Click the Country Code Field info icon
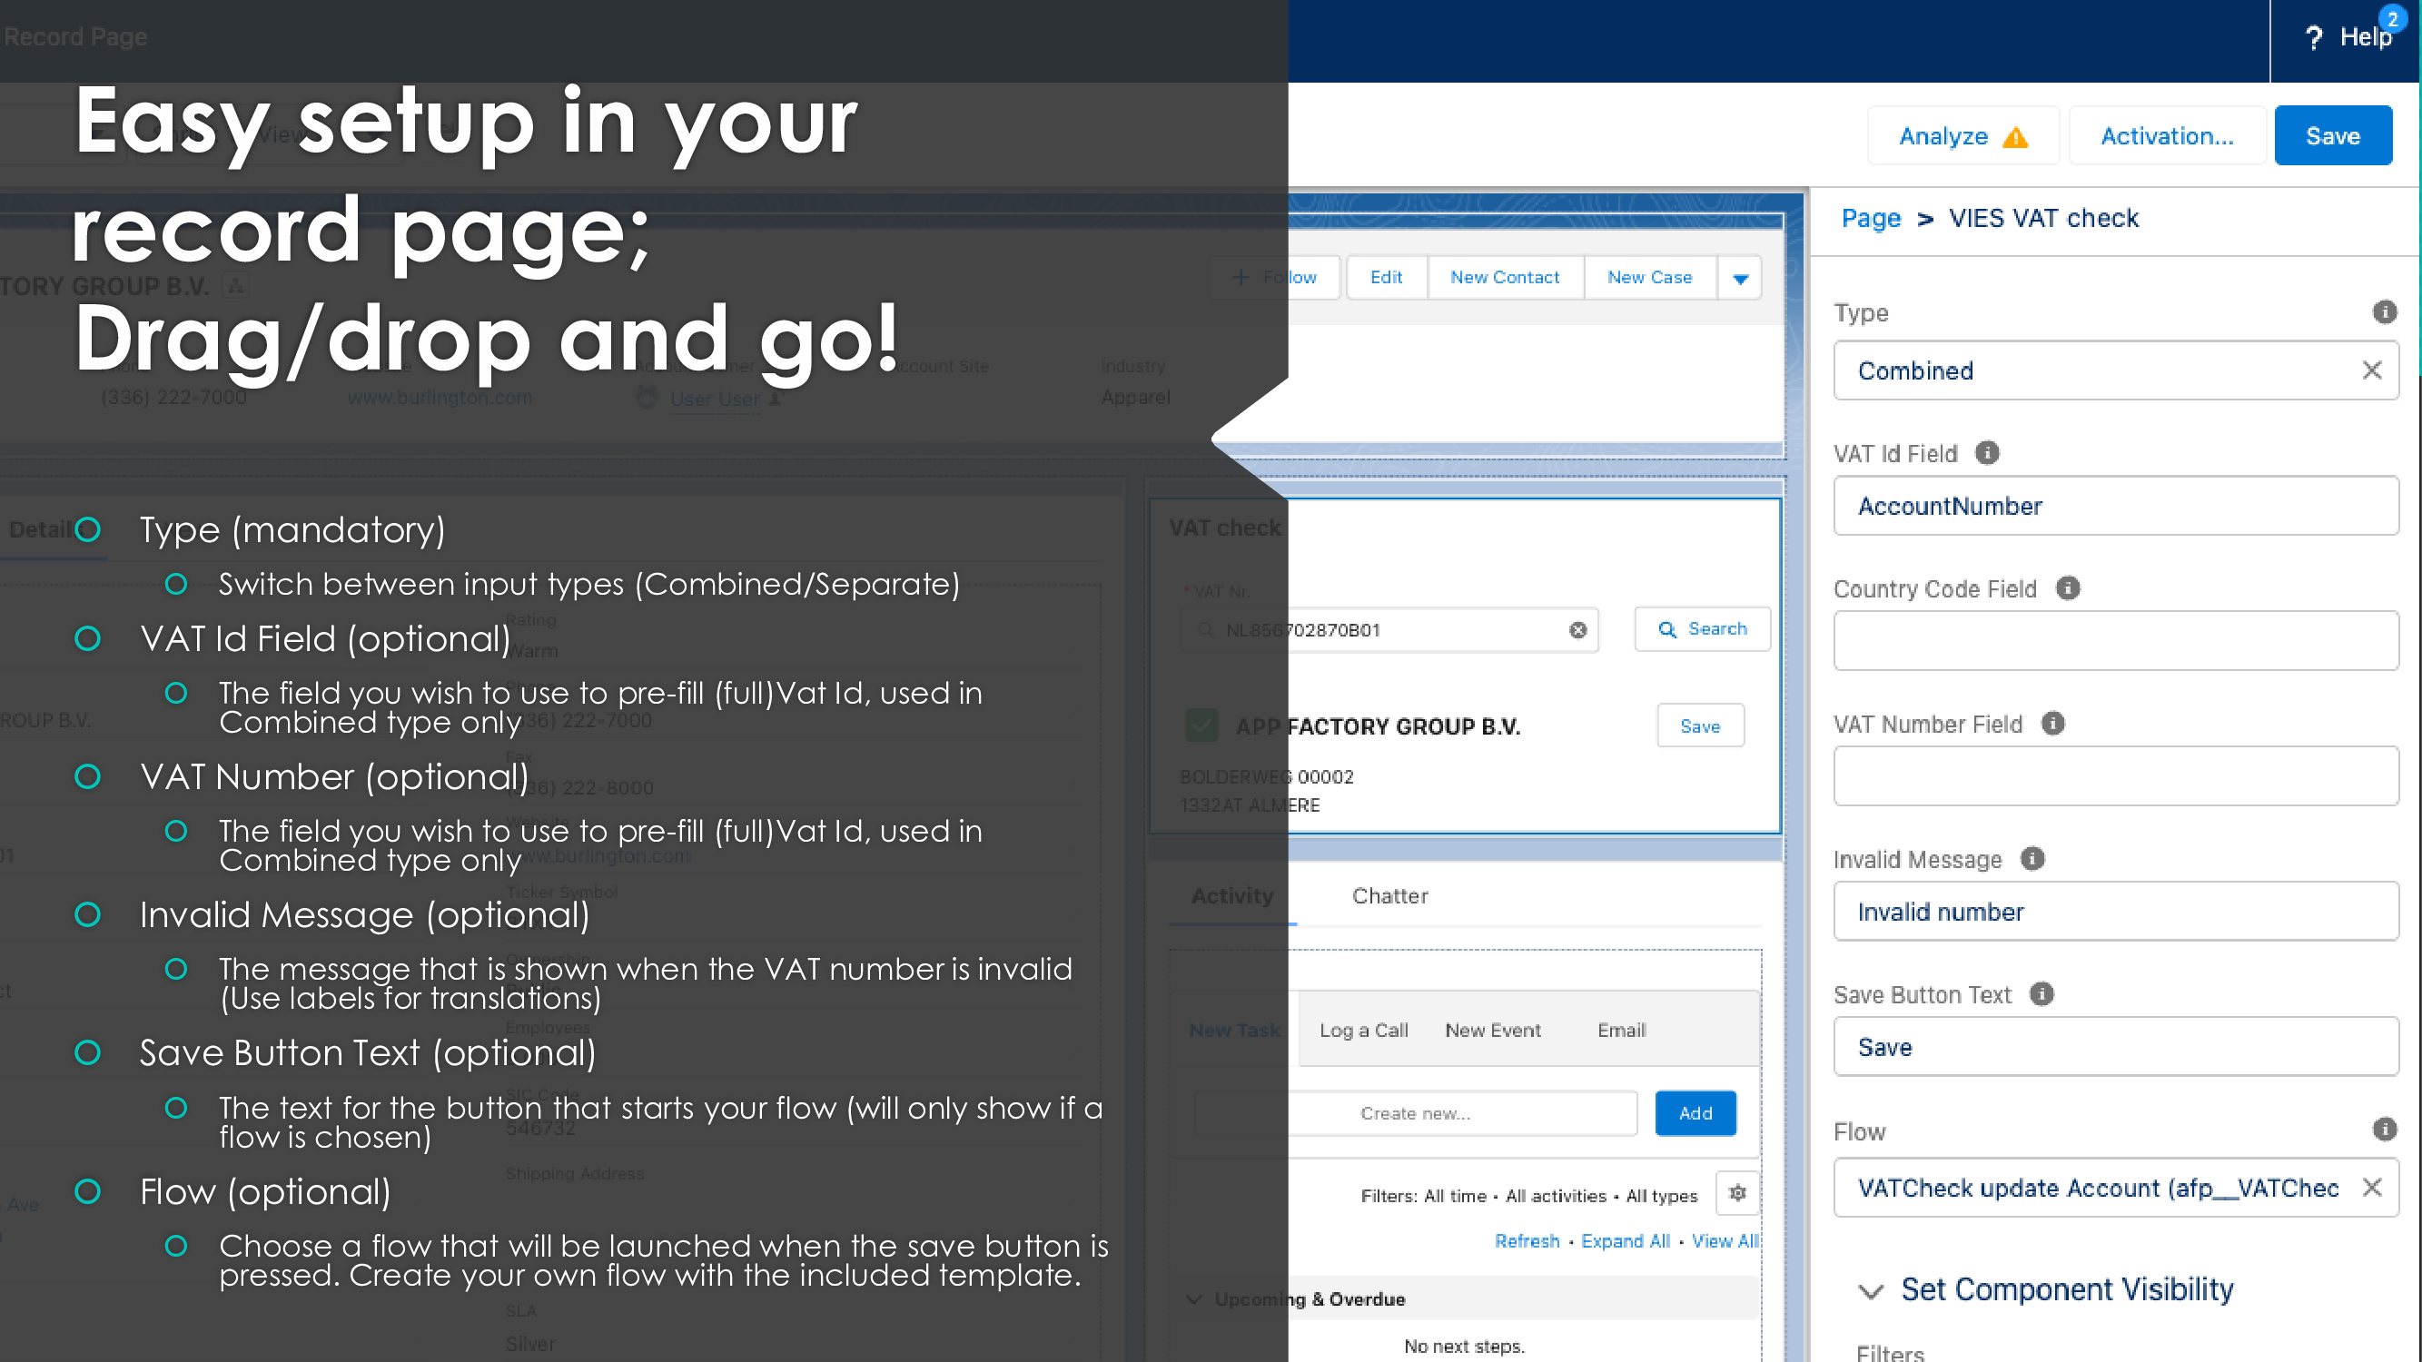Image resolution: width=2422 pixels, height=1362 pixels. pyautogui.click(x=2068, y=588)
